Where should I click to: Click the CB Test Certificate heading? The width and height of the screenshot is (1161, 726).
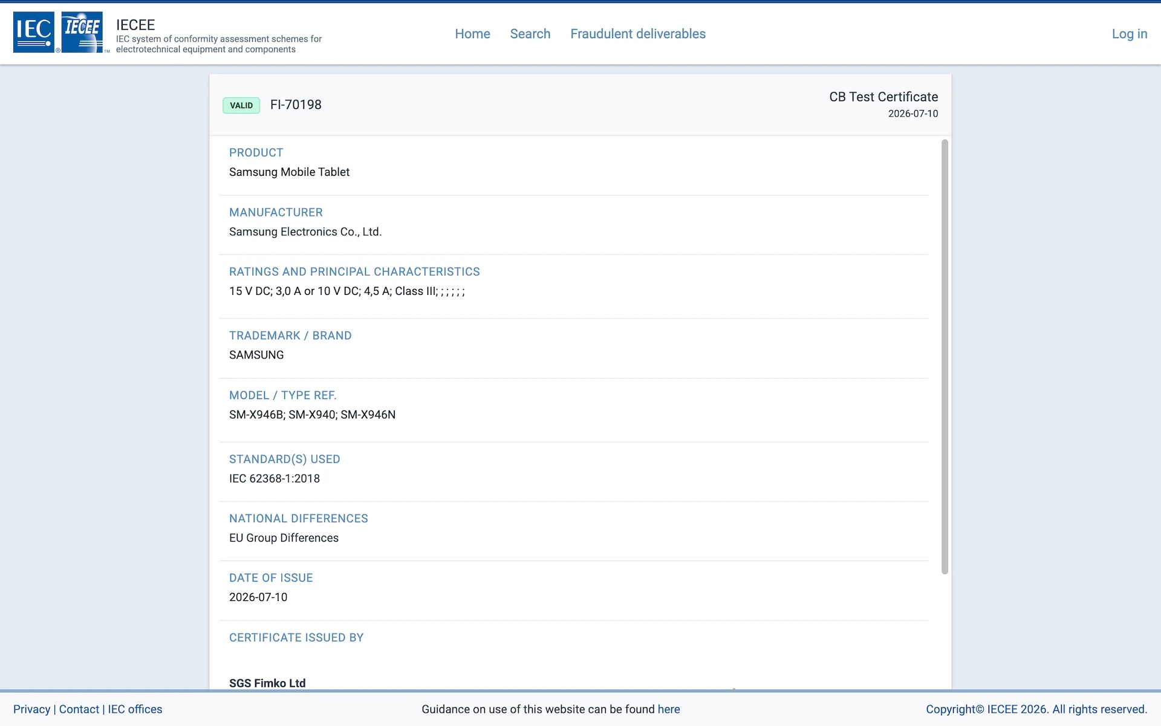click(x=883, y=97)
